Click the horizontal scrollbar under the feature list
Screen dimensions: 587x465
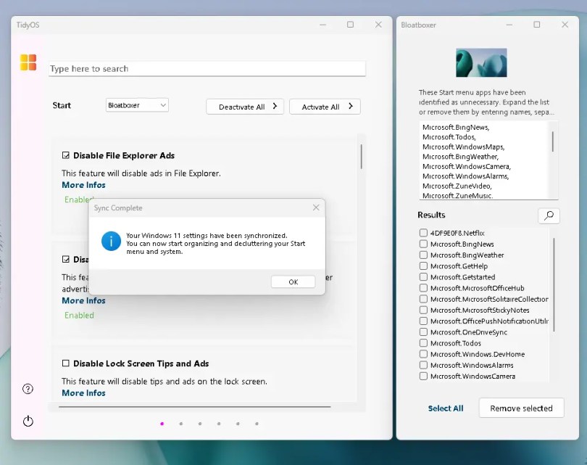tap(195, 406)
